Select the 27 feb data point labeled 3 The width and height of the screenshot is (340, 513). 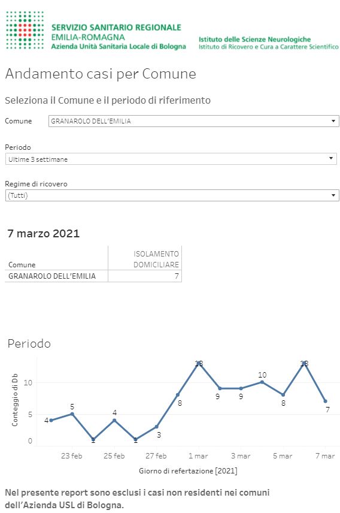coord(157,427)
